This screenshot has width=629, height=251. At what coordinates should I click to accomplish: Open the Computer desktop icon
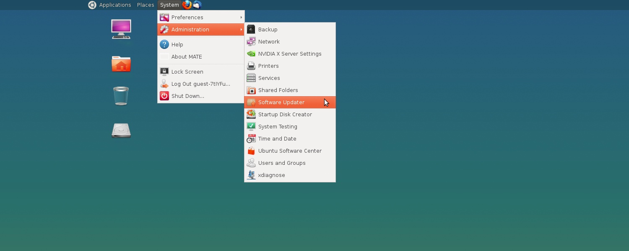pos(121,29)
